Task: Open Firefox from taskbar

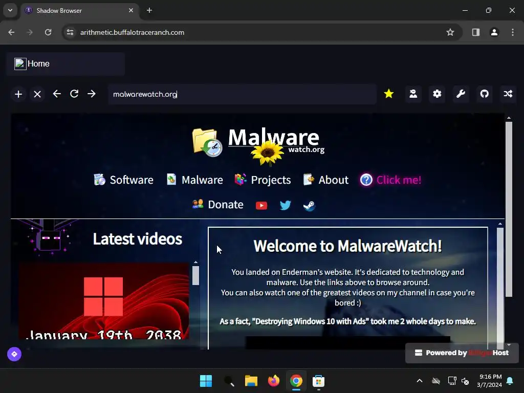Action: [x=274, y=381]
